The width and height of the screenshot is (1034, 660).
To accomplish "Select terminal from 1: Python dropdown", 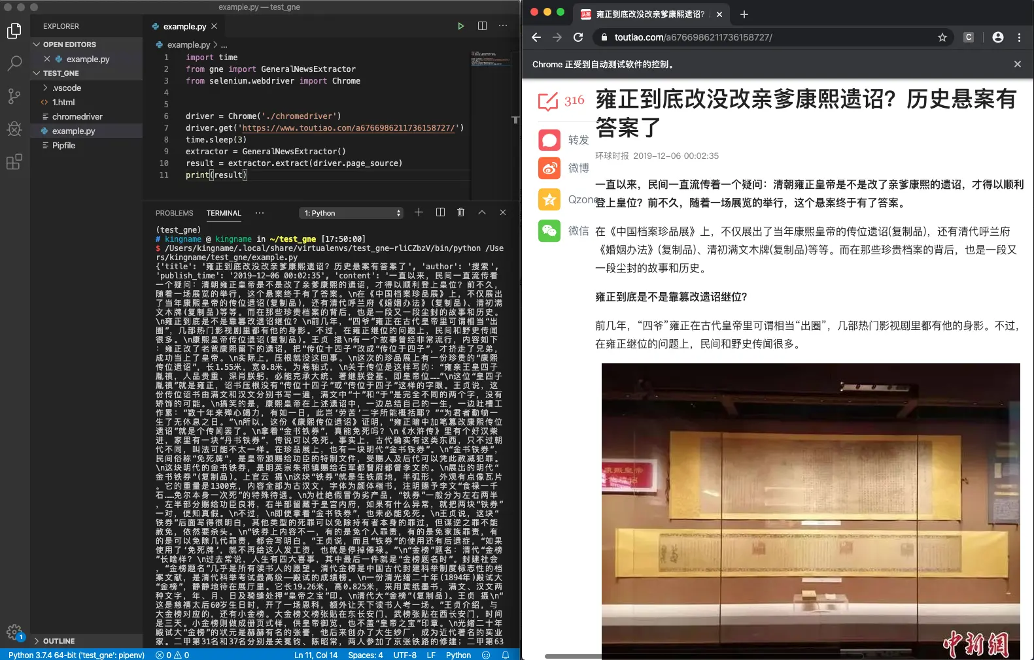I will (351, 213).
